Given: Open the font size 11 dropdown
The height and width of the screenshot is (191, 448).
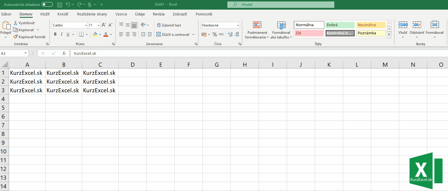Looking at the screenshot, I should (98, 25).
